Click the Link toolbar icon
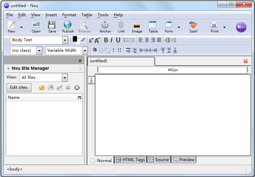The width and height of the screenshot is (255, 177). pyautogui.click(x=121, y=25)
